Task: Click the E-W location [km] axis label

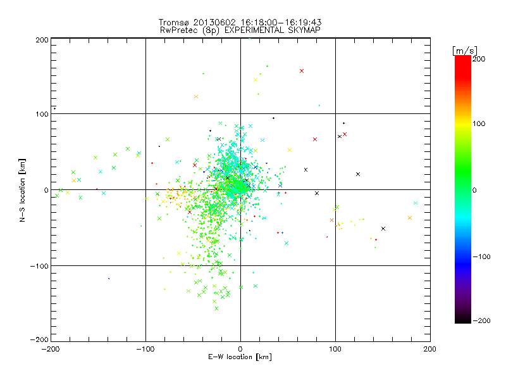Action: click(240, 357)
